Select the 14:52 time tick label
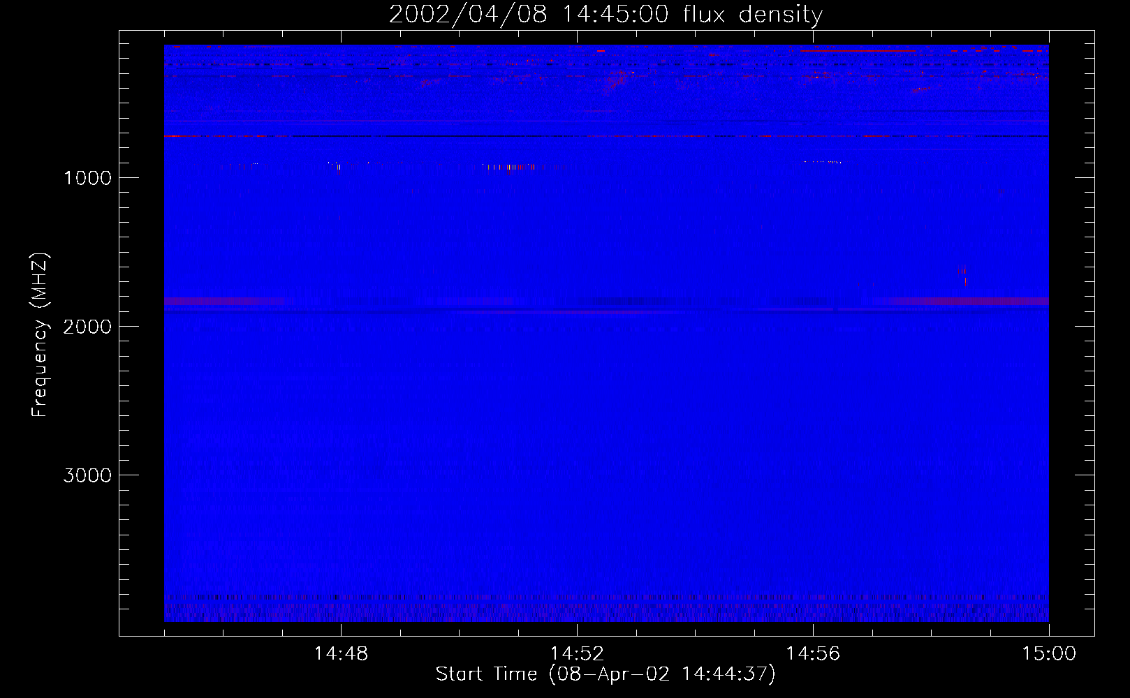1130x698 pixels. coord(577,654)
